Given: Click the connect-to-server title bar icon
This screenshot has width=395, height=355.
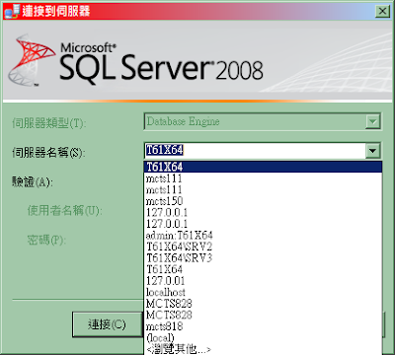Looking at the screenshot, I should point(12,11).
